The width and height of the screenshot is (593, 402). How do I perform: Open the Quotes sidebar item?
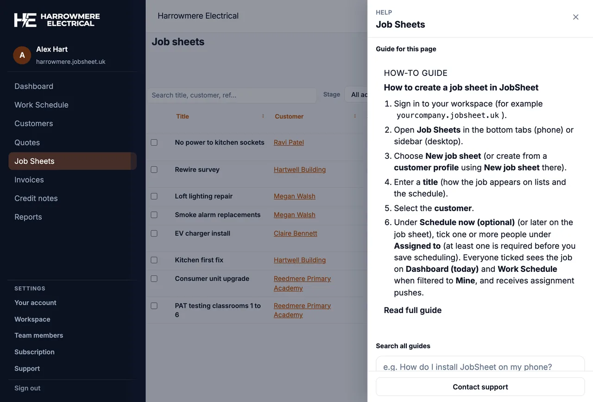[x=27, y=143]
